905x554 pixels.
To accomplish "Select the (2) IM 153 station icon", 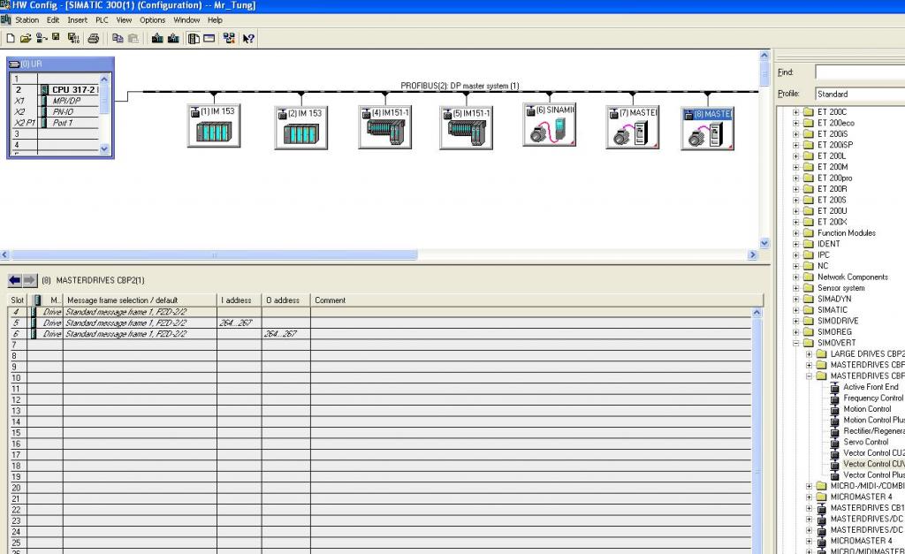I will click(300, 127).
